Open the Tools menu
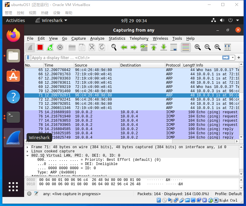 pos(177,39)
